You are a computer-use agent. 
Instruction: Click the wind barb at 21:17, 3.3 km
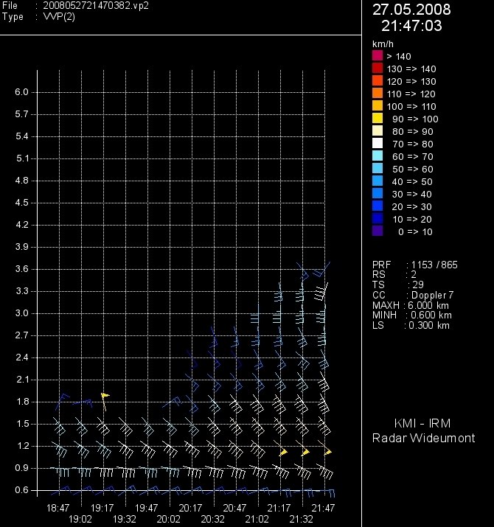click(x=279, y=293)
